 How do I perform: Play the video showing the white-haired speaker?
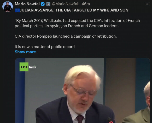pos(83,90)
